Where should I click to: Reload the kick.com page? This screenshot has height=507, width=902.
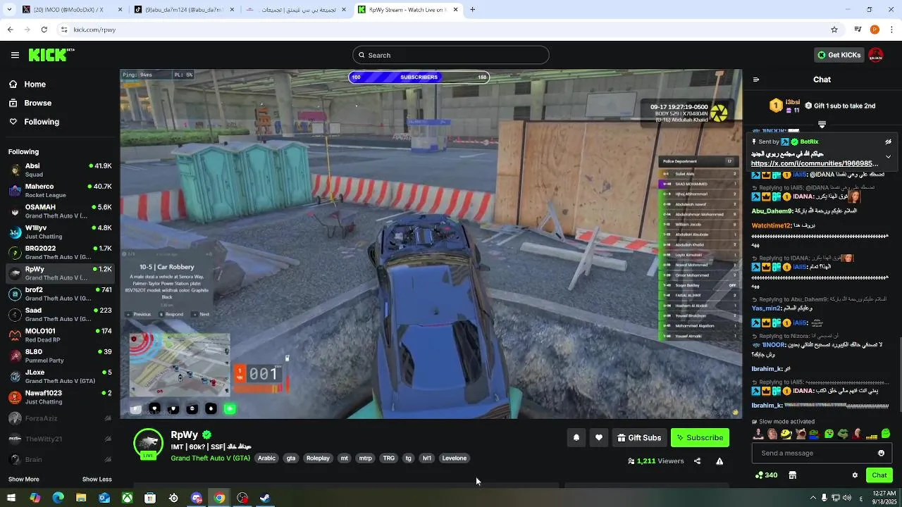(x=44, y=30)
